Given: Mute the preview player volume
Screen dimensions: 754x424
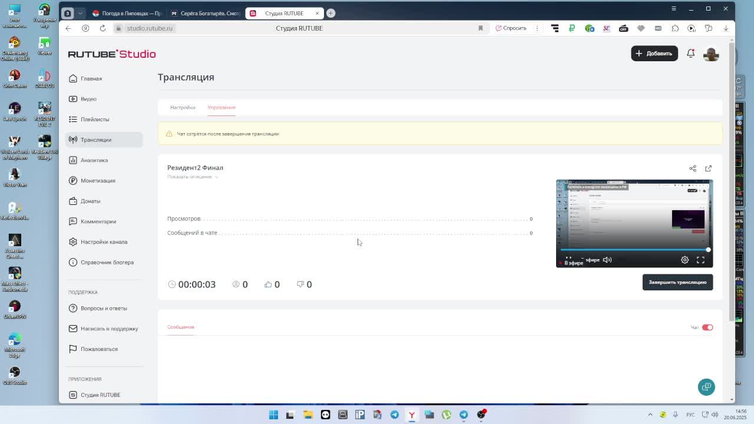Looking at the screenshot, I should click(607, 260).
